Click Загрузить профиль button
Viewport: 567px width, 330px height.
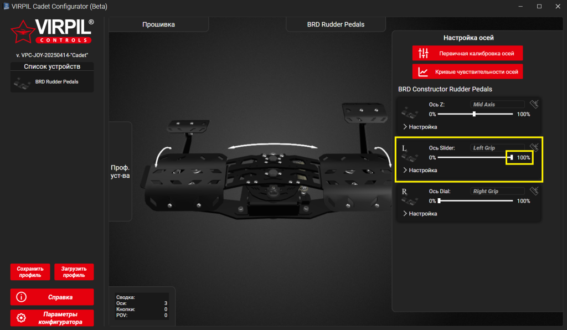pos(74,272)
